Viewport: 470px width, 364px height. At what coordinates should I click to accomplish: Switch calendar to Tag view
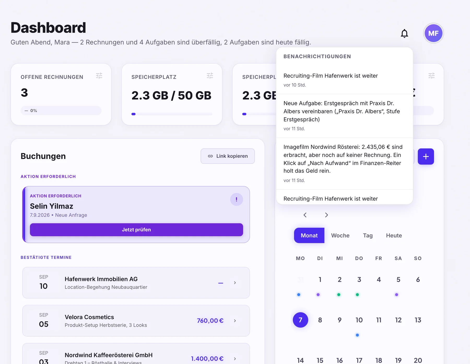coord(368,236)
